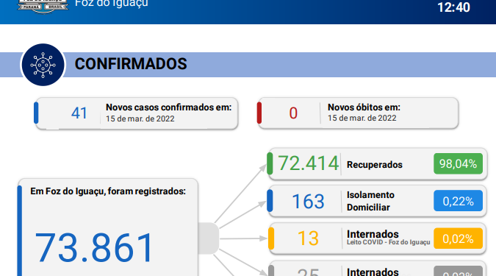Click the 0,02% yellow percentage badge
Screen dimensions: 496x276
[x=458, y=238]
